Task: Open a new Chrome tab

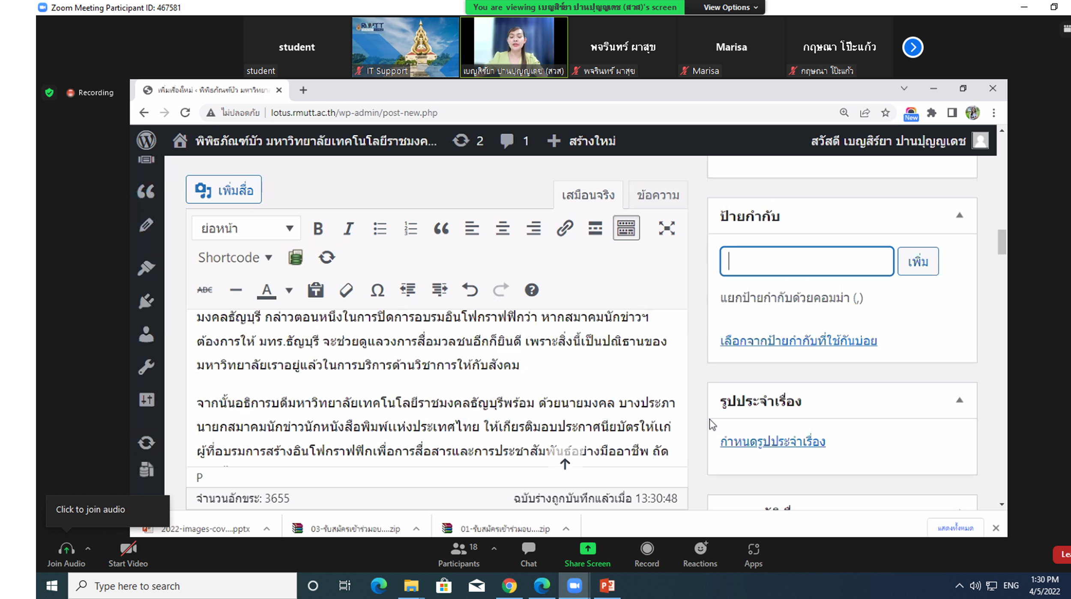Action: 303,90
